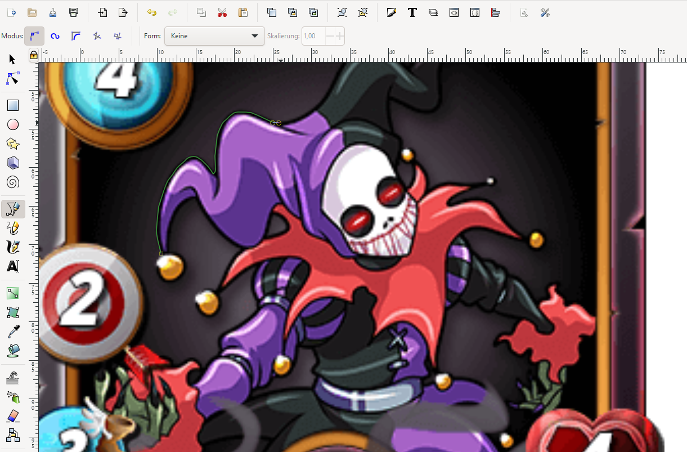
Task: Print the document
Action: click(x=74, y=12)
